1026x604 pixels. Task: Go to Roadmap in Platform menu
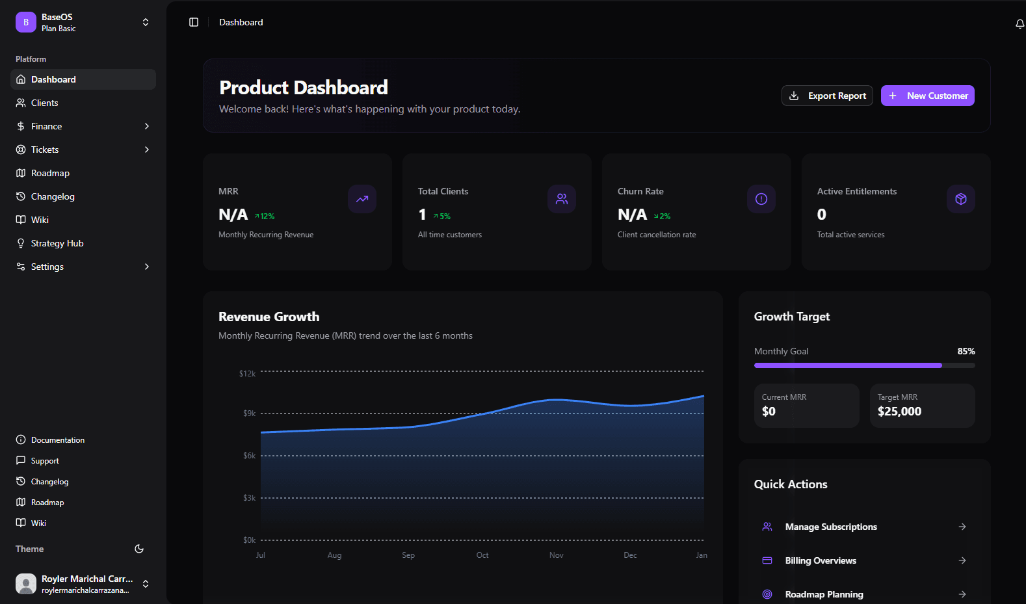point(50,173)
